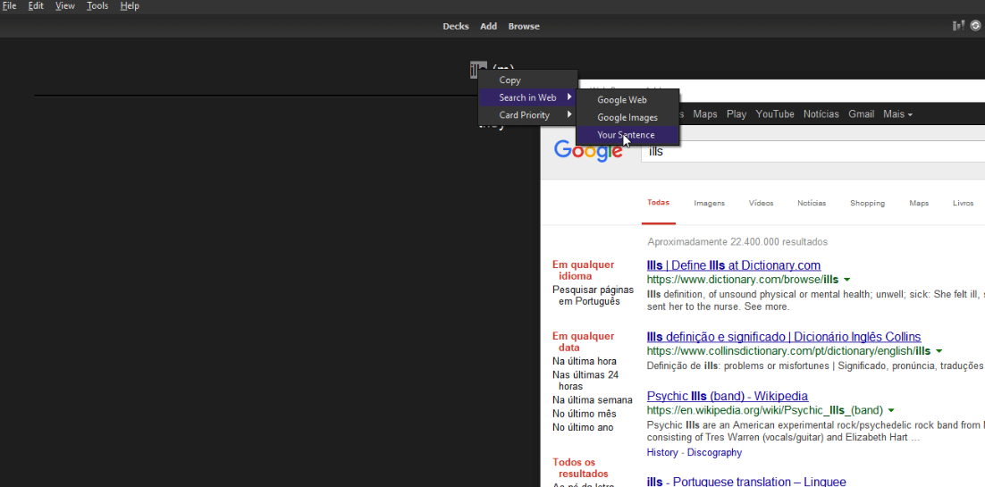Filter results by No último ano
985x487 pixels.
583,428
